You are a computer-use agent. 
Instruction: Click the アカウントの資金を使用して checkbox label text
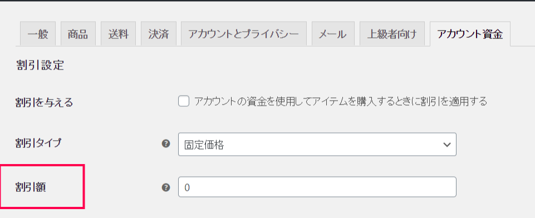[x=340, y=101]
